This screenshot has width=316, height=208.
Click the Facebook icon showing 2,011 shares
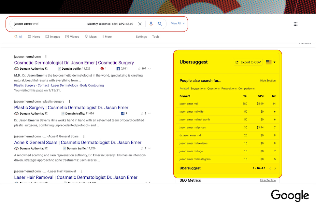tap(118, 69)
